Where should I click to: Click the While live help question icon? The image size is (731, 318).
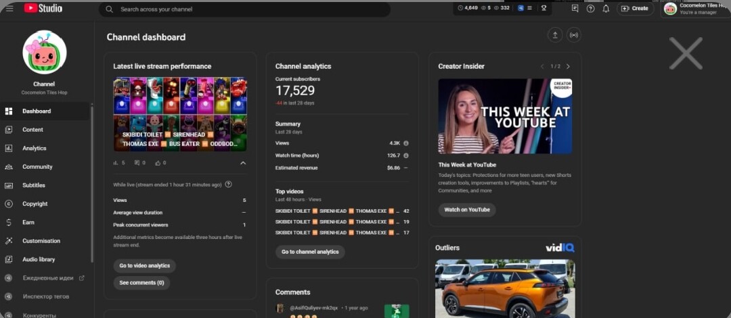229,184
